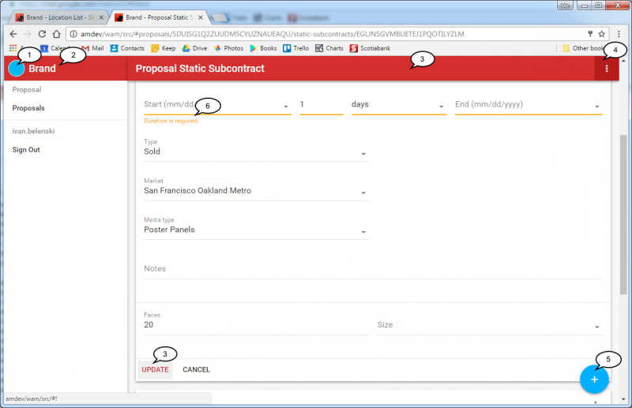Click the UPDATE button
Image resolution: width=632 pixels, height=408 pixels.
(x=155, y=369)
